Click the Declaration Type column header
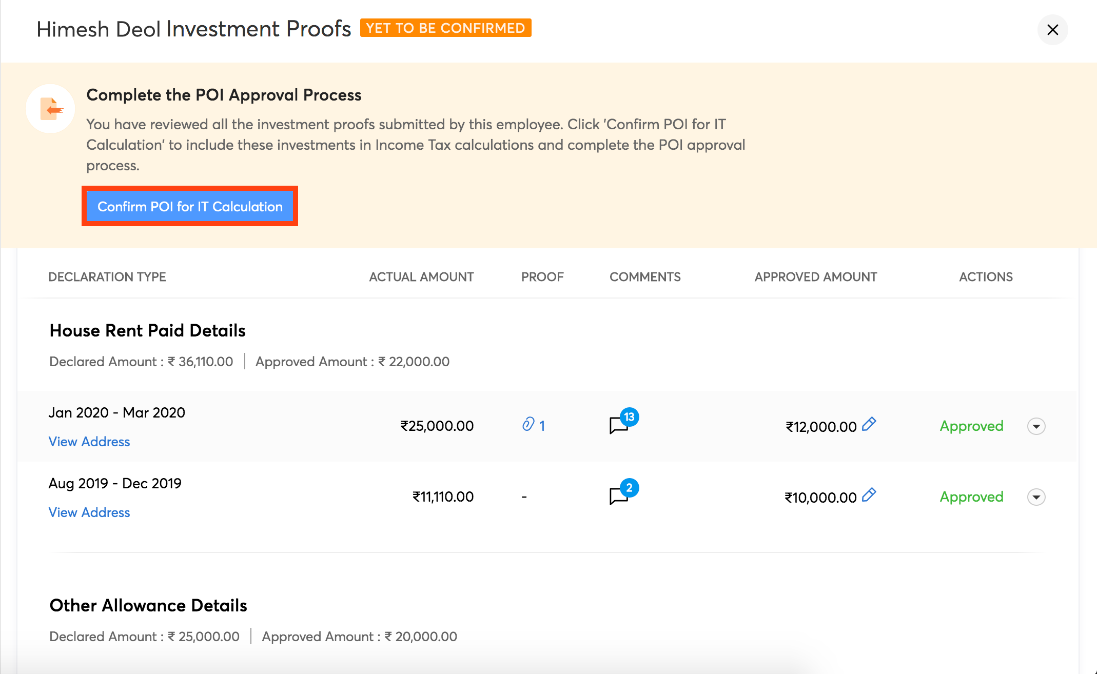The width and height of the screenshot is (1097, 674). click(x=107, y=277)
